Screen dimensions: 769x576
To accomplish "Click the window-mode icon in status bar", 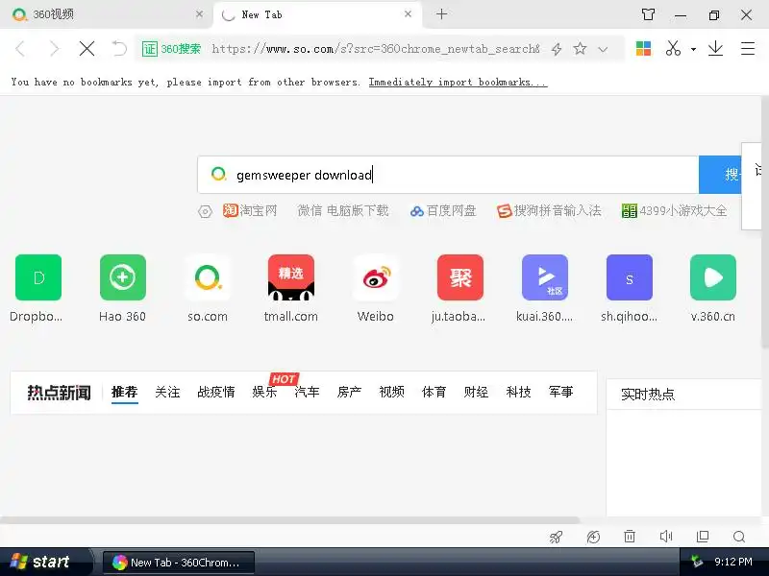I will [x=703, y=537].
